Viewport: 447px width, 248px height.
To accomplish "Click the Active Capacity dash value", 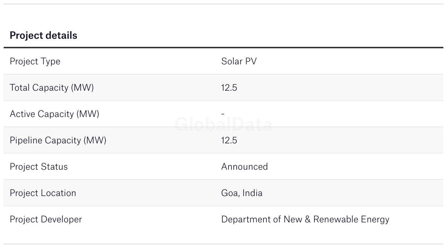I will tap(223, 114).
